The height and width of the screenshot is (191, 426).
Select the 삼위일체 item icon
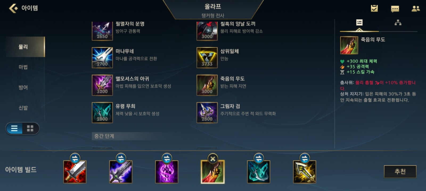(207, 58)
